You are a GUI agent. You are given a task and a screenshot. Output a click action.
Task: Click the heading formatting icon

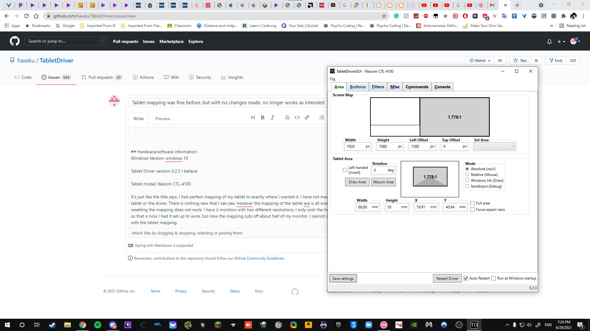coord(253,117)
